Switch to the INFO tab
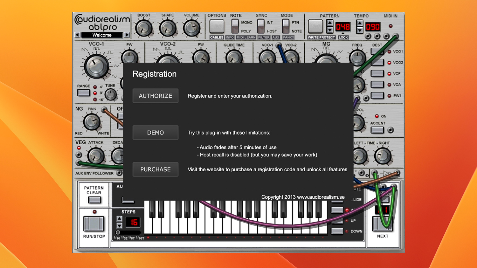477x268 pixels. [x=230, y=38]
